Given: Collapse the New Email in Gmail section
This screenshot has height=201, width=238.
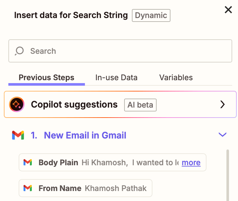Looking at the screenshot, I should click(222, 135).
